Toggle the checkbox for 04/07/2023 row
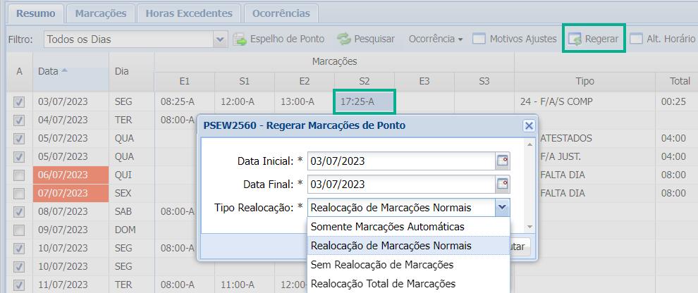698x293 pixels. pos(19,120)
